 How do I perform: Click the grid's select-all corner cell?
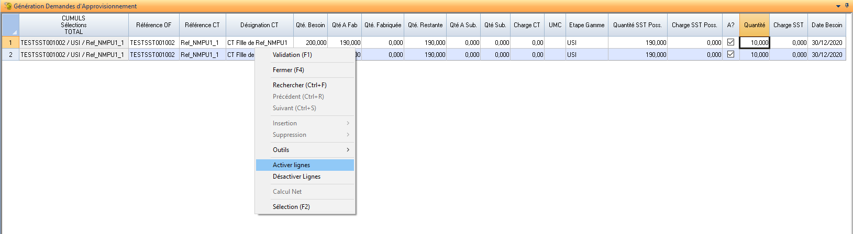(10, 25)
